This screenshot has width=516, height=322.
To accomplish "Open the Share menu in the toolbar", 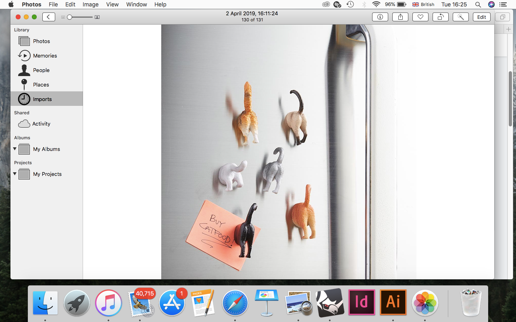I will click(400, 17).
